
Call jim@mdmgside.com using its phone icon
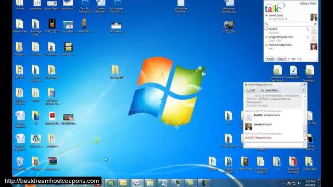[308, 37]
